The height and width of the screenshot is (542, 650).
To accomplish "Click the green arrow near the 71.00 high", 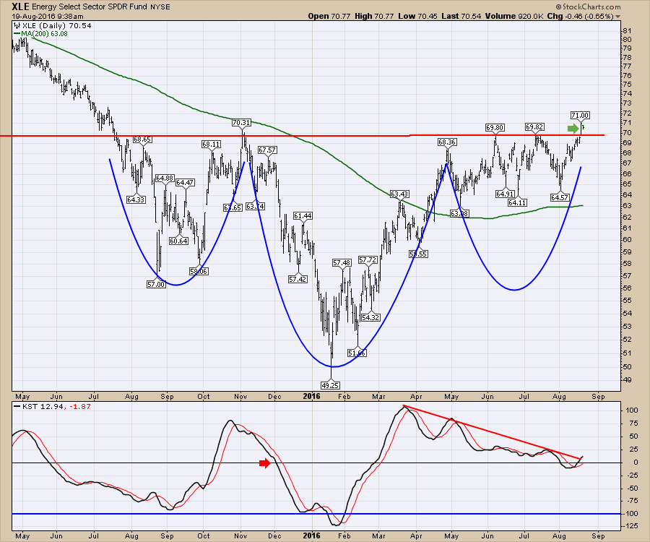I will pyautogui.click(x=573, y=129).
